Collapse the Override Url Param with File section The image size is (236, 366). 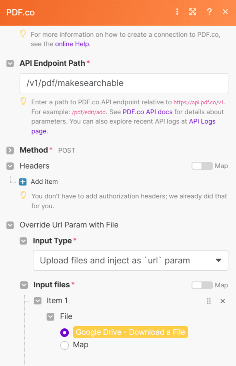click(10, 225)
